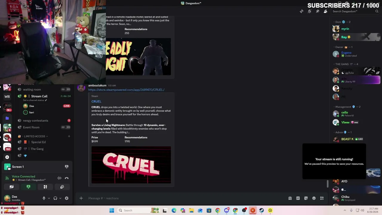Open Steam from the taskbar
Image resolution: width=382 pixels, height=215 pixels.
(261, 211)
